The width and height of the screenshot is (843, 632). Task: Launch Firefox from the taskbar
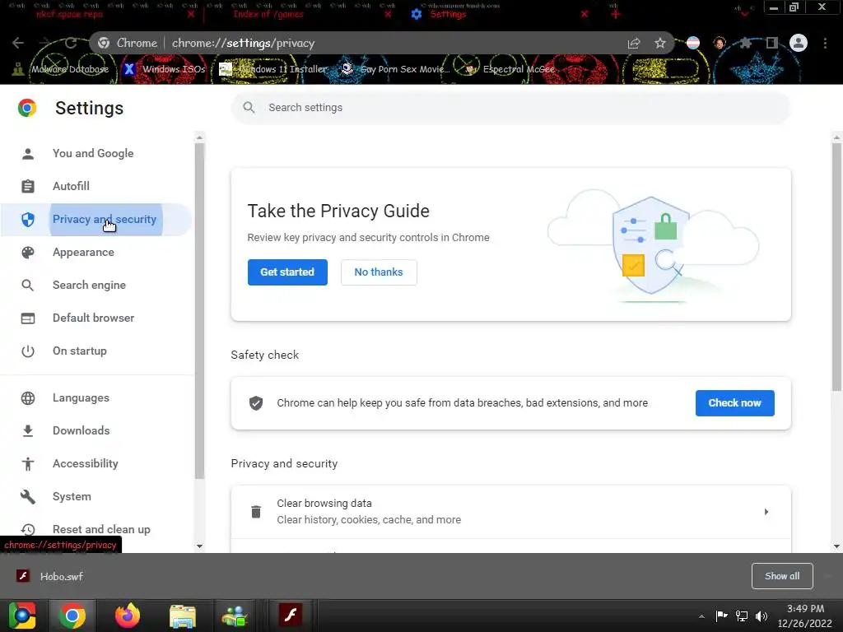pos(128,616)
